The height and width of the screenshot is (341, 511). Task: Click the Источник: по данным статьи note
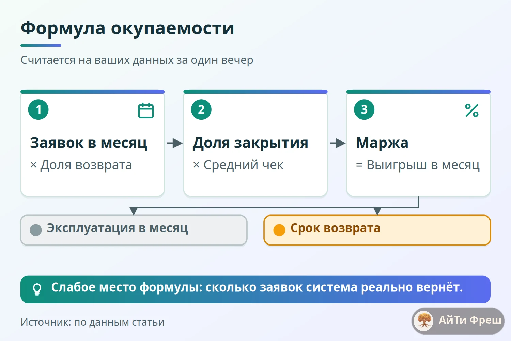[x=93, y=322]
